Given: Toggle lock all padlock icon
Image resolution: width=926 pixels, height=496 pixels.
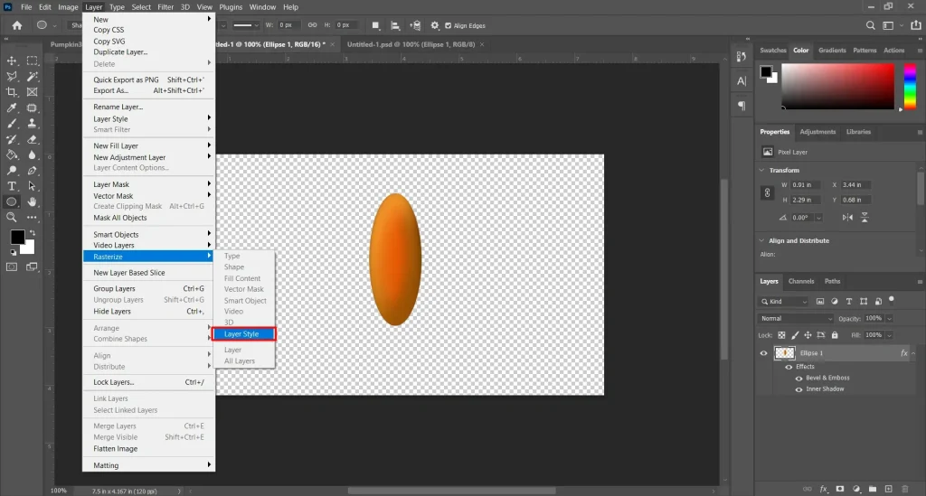Looking at the screenshot, I should click(x=835, y=335).
